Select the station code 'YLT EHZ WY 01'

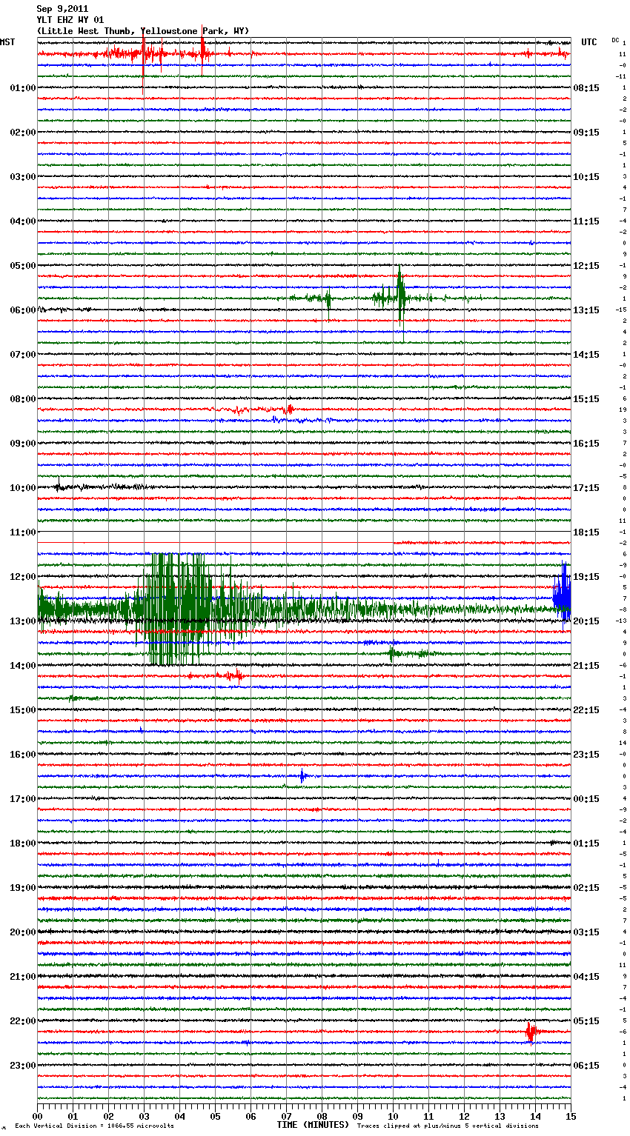pyautogui.click(x=70, y=20)
